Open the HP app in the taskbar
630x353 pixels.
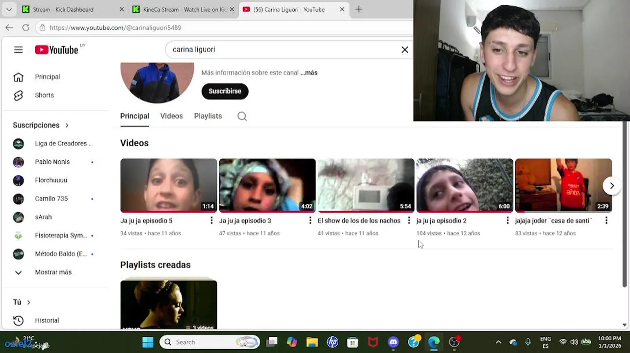click(x=332, y=342)
